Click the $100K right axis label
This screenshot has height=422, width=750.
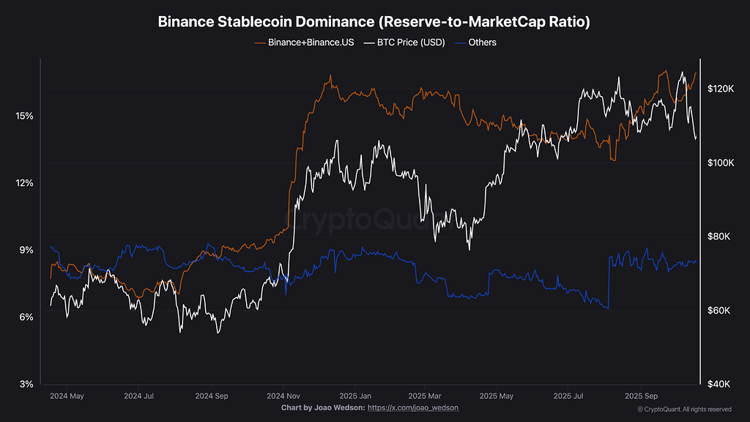(x=721, y=163)
